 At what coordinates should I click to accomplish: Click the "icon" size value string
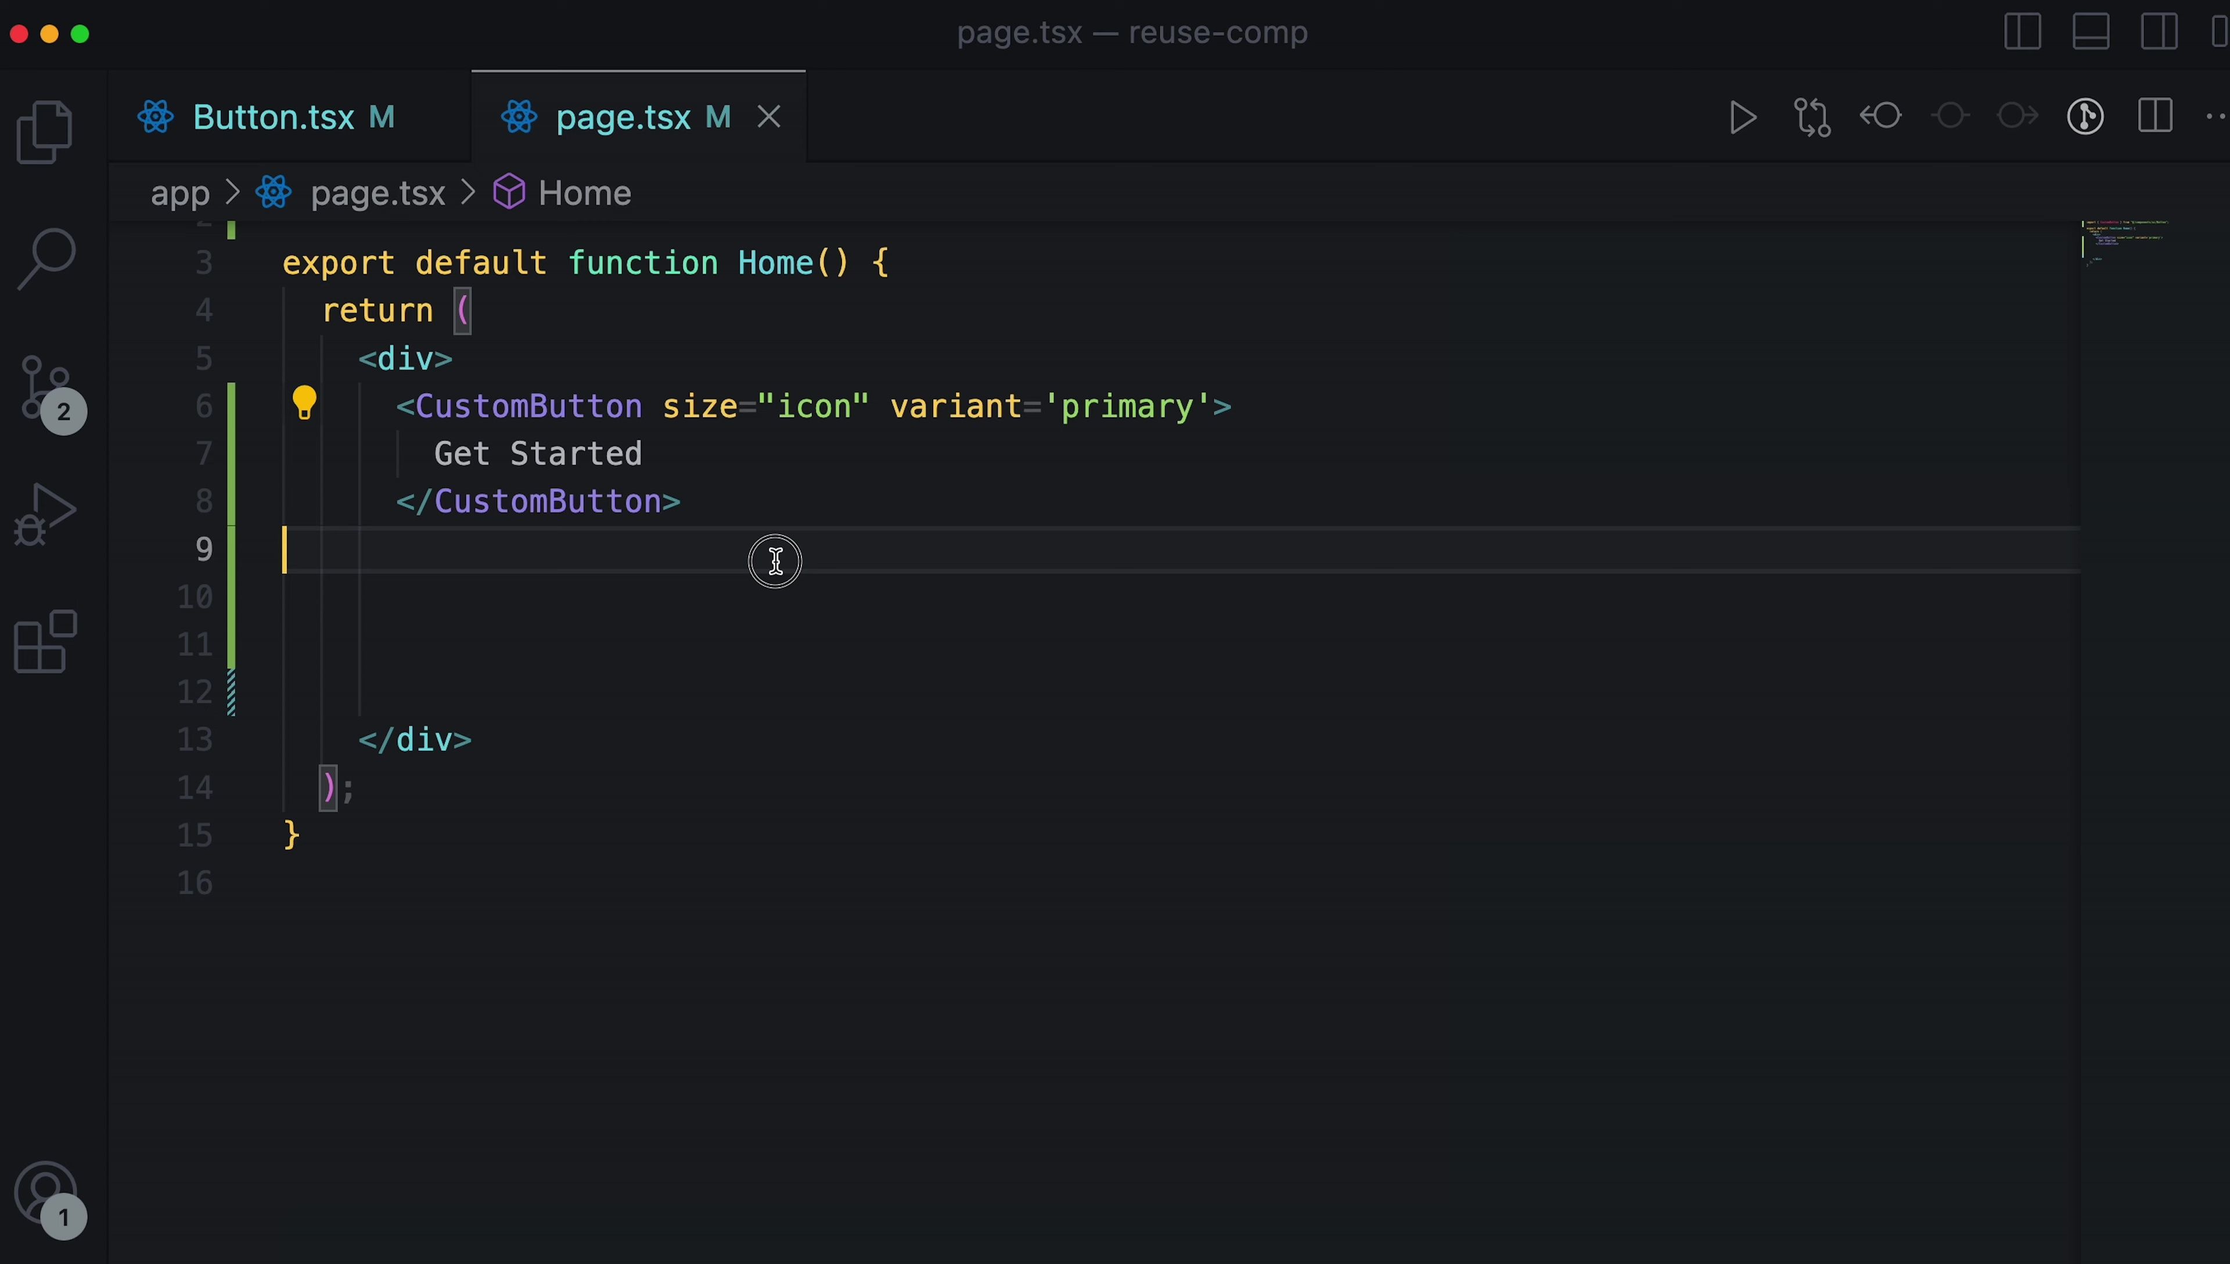pos(813,406)
